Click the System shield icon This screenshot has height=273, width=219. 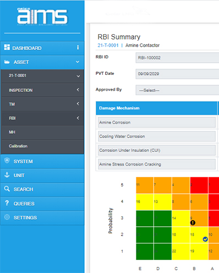coord(7,161)
